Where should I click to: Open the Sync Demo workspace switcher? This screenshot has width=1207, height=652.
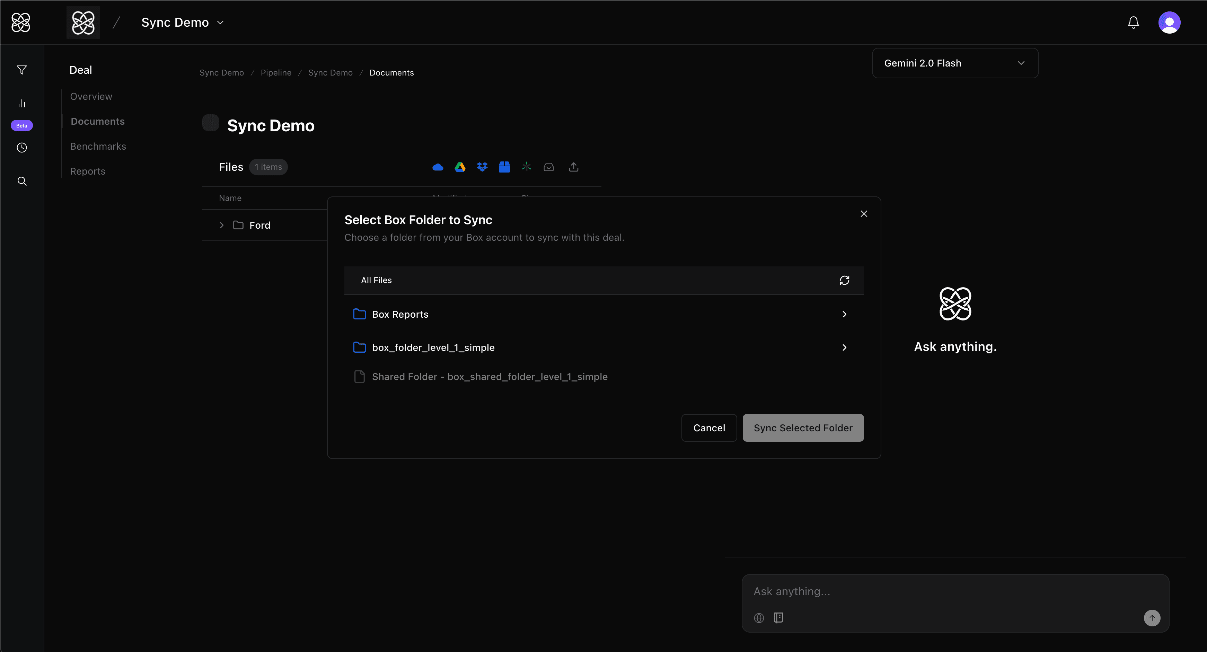[x=183, y=23]
